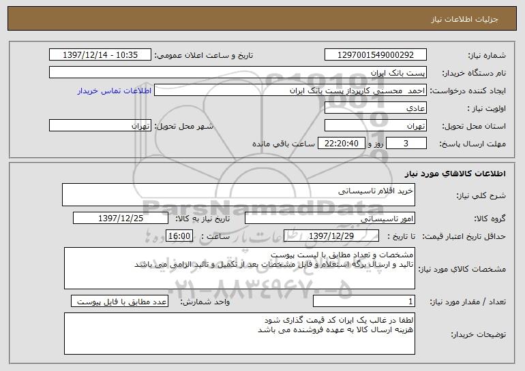The width and height of the screenshot is (525, 371).
Task: Select the announcement date field 1397/12/14 - 10:35
Action: click(100, 55)
